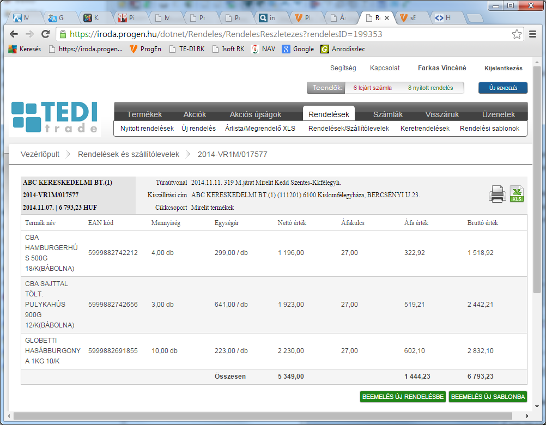Image resolution: width=546 pixels, height=425 pixels.
Task: Open the Chrome hamburger menu
Action: click(x=532, y=34)
